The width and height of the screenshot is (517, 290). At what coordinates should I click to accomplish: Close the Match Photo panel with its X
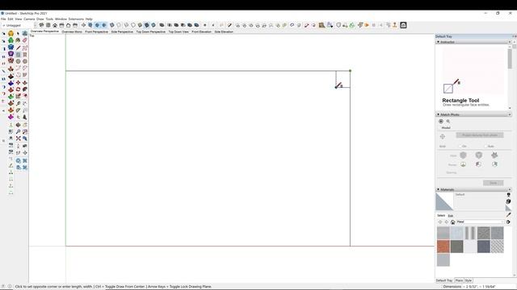pos(510,114)
